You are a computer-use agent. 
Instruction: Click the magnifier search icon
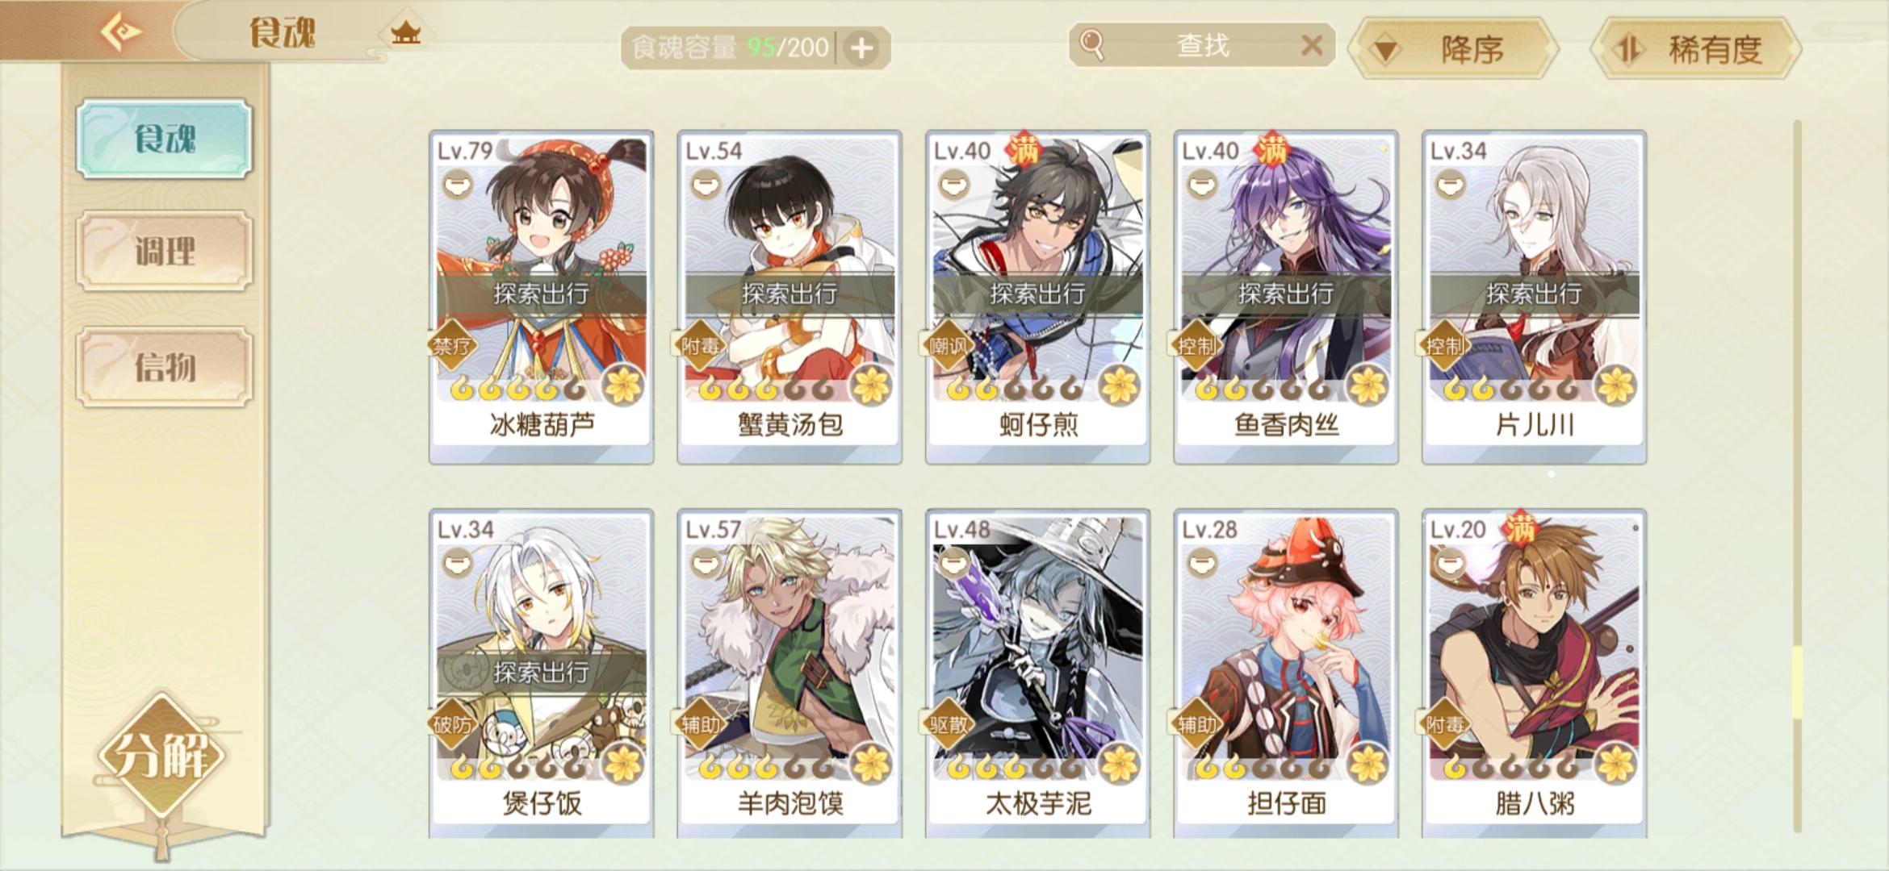(1091, 45)
